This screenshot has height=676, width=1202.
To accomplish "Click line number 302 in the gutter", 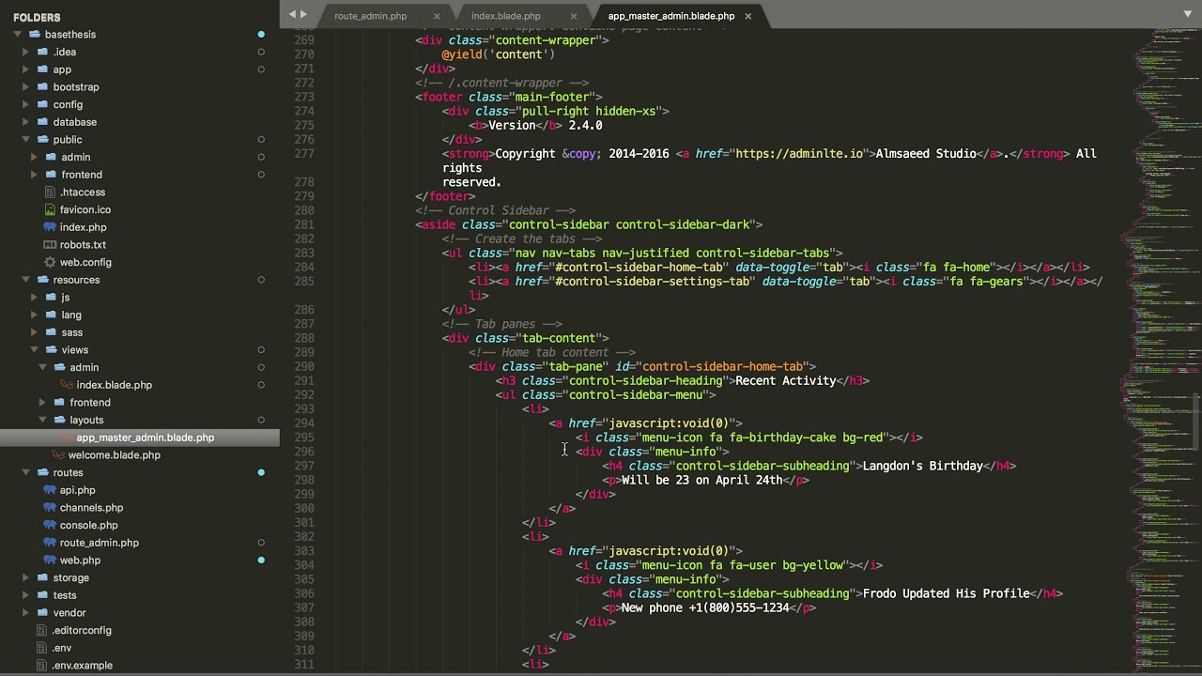I will (x=304, y=537).
